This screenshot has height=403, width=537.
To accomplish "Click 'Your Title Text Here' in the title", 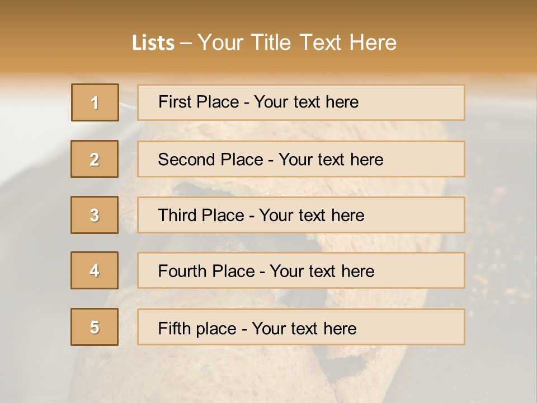I will (297, 43).
